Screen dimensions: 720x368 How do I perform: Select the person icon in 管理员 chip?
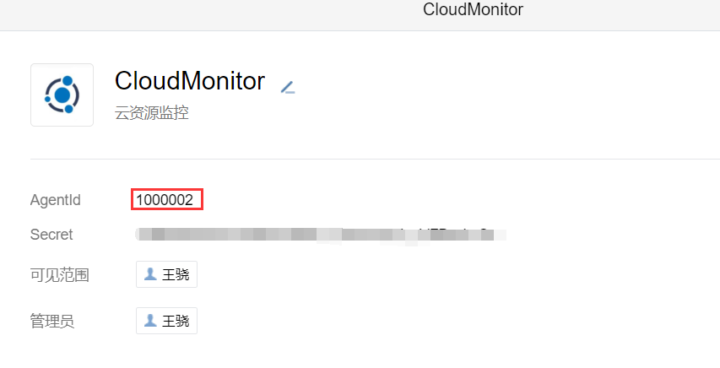[x=150, y=321]
